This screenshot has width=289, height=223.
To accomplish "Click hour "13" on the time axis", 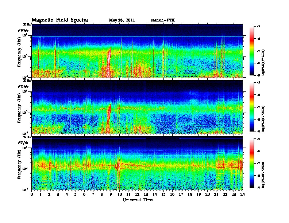I will coord(146,195).
